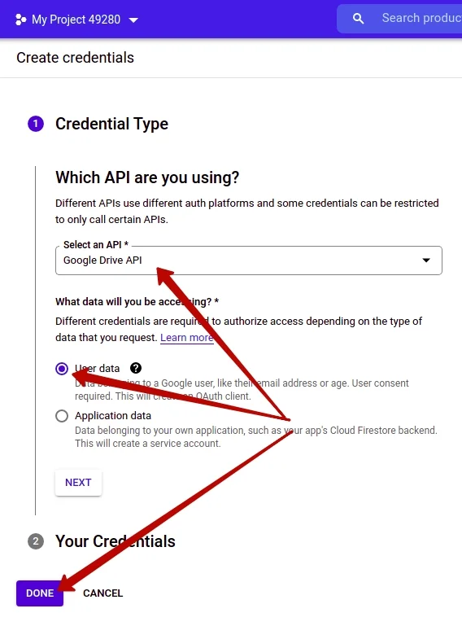Click the DONE button

[40, 593]
